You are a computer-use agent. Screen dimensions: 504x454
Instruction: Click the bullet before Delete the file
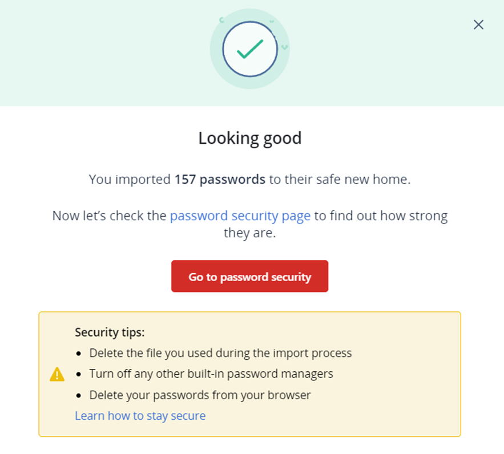pyautogui.click(x=79, y=354)
